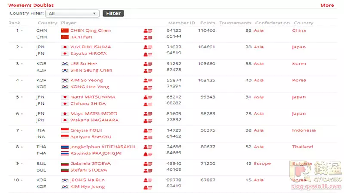Click profile icon next to Yuki FUKUSHIMA
Image resolution: width=344 pixels, height=193 pixels.
147,47
